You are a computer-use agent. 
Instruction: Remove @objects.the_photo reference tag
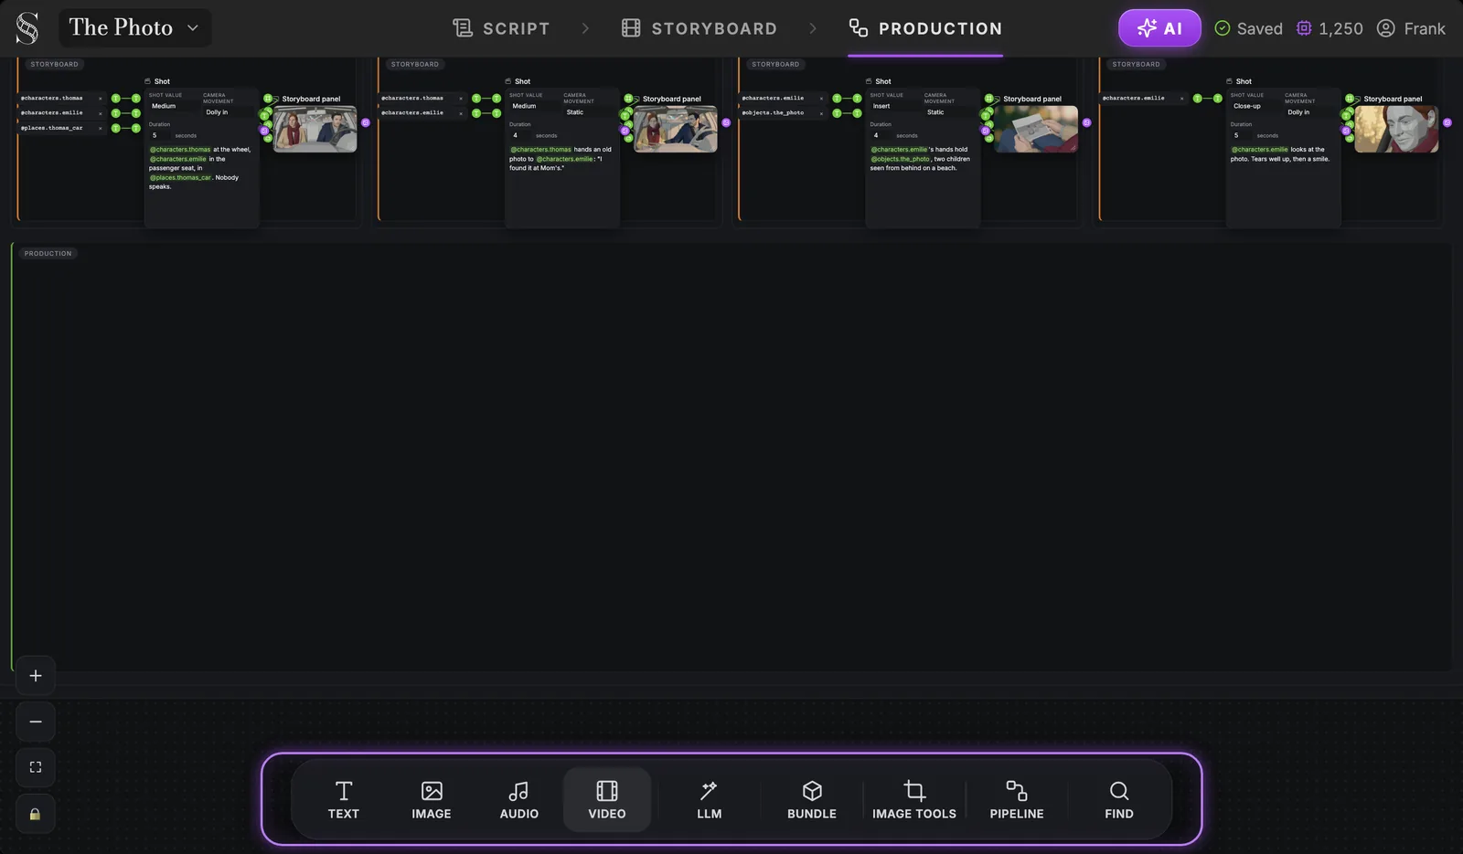coord(821,113)
